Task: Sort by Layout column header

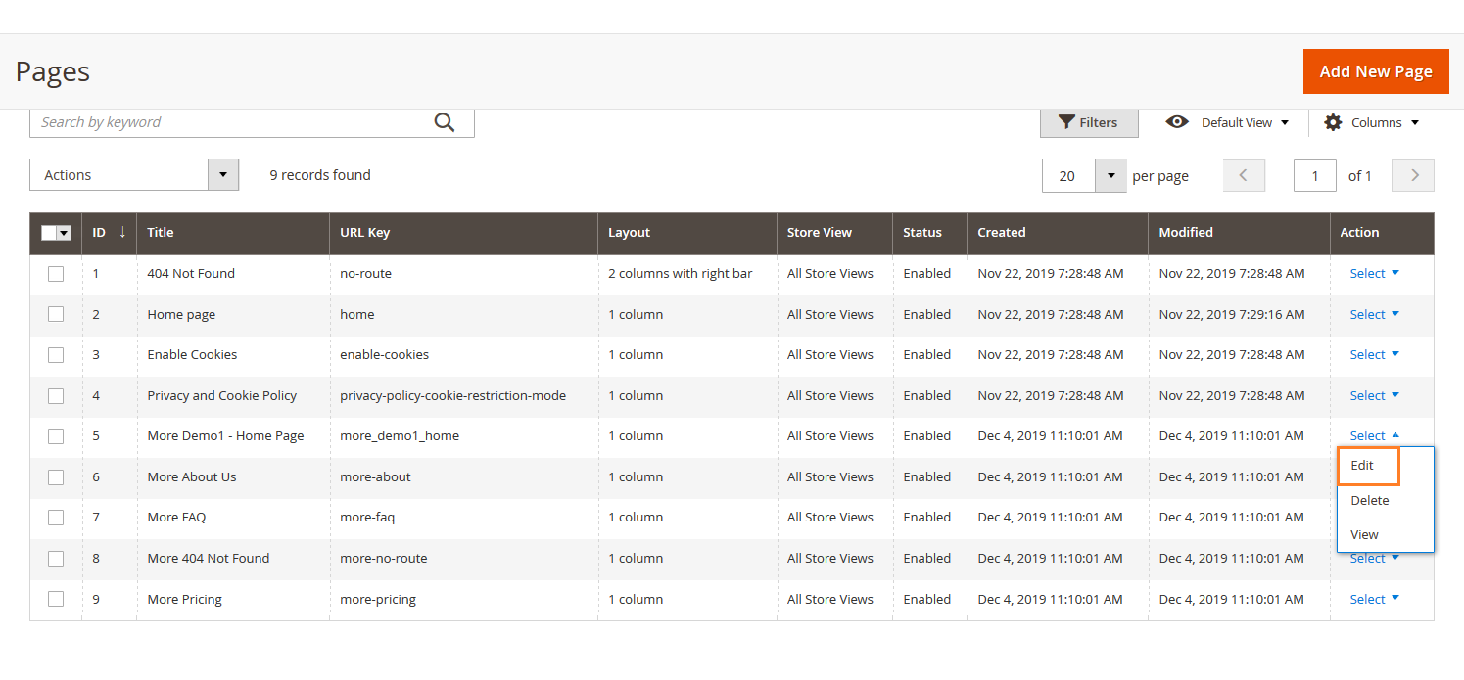Action: [686, 233]
